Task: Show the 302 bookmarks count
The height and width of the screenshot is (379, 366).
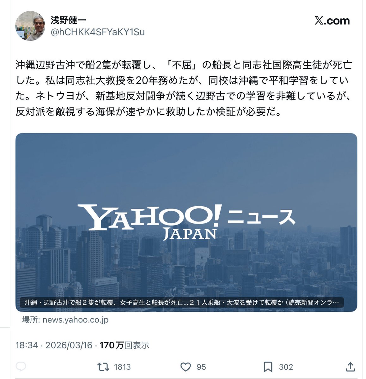Action: tap(286, 367)
